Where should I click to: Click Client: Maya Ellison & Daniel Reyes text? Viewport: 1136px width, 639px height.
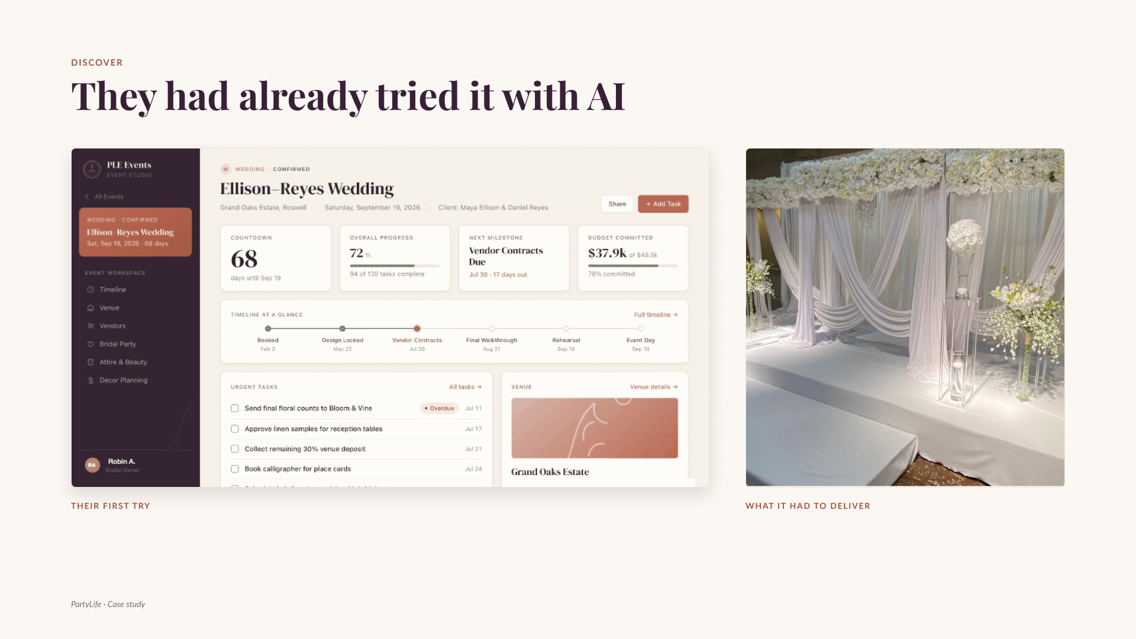pos(493,208)
